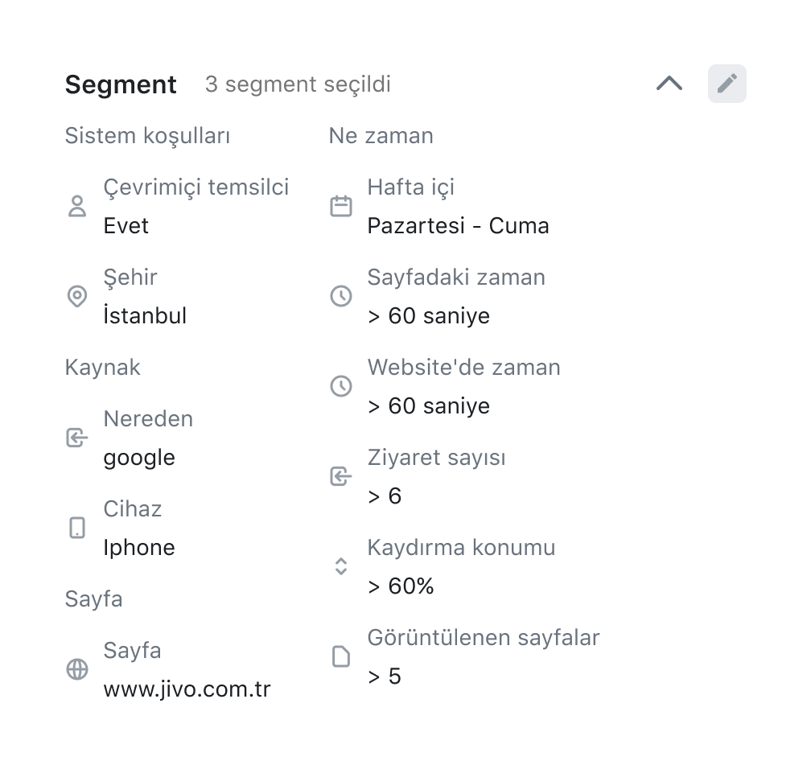
Task: Click the Segment heading title
Action: click(x=121, y=84)
